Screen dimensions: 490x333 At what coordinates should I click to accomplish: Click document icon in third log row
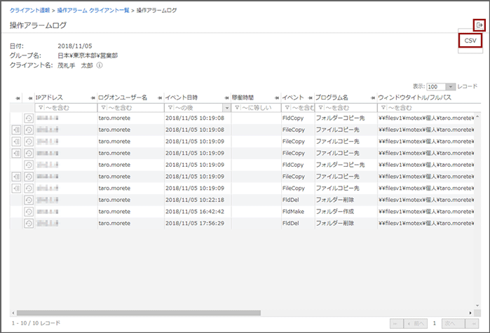point(17,142)
